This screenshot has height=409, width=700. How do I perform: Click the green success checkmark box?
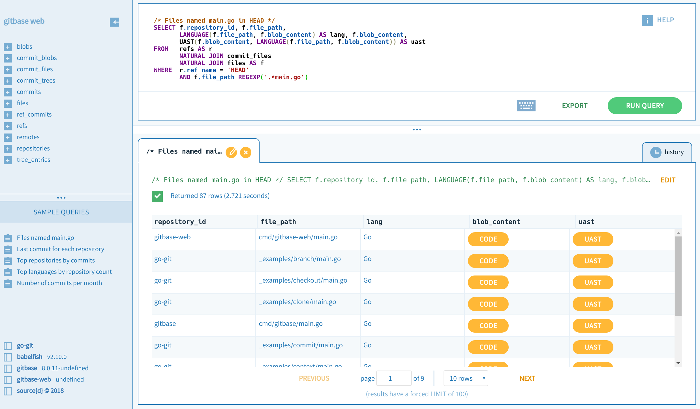tap(157, 196)
